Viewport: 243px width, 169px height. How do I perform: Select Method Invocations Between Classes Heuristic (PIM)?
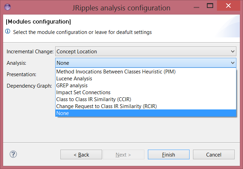tap(116, 72)
